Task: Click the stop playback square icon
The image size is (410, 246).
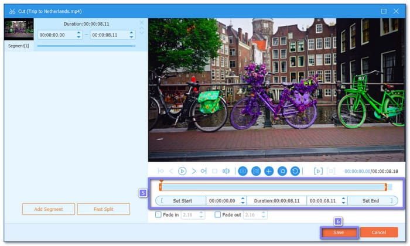Action: (x=214, y=171)
